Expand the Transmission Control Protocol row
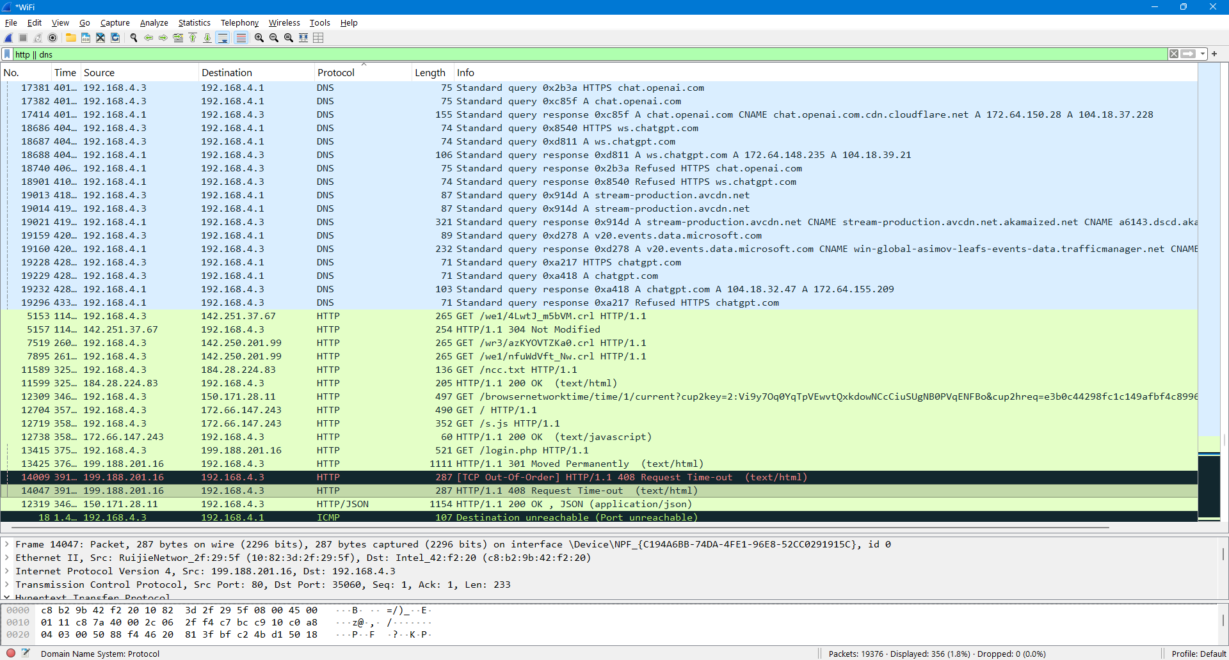This screenshot has width=1229, height=660. (7, 585)
